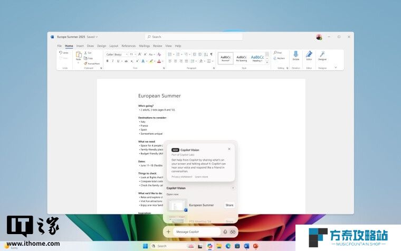Screen dimensions: 401x251
Task: Toggle Italic formatting
Action: pyautogui.click(x=112, y=61)
